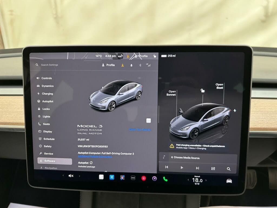
Task: Open the red music app in dock
Action: tap(144, 178)
